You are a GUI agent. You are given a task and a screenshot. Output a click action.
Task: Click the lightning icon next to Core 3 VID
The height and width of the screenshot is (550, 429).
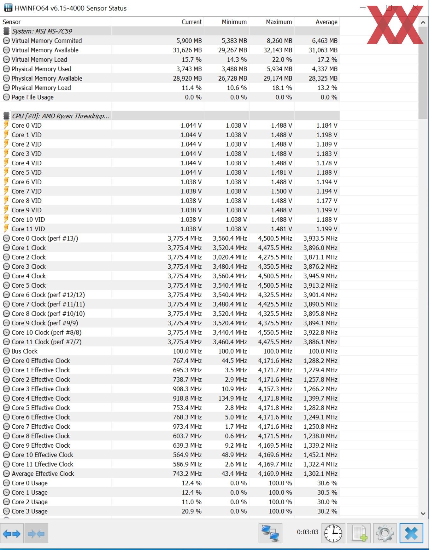(6, 153)
